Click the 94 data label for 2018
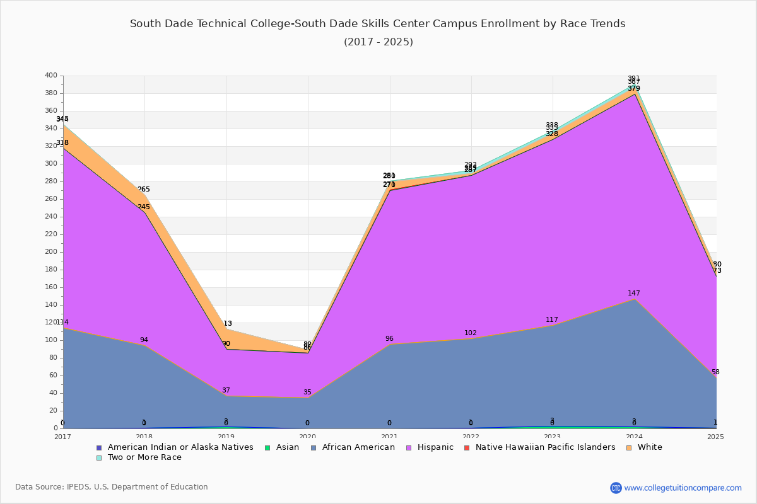Screen dimensions: 757x504 [x=144, y=340]
